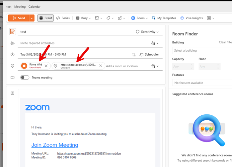Image resolution: width=232 pixels, height=167 pixels.
Task: Open the Busy status dropdown
Action: [x=83, y=18]
